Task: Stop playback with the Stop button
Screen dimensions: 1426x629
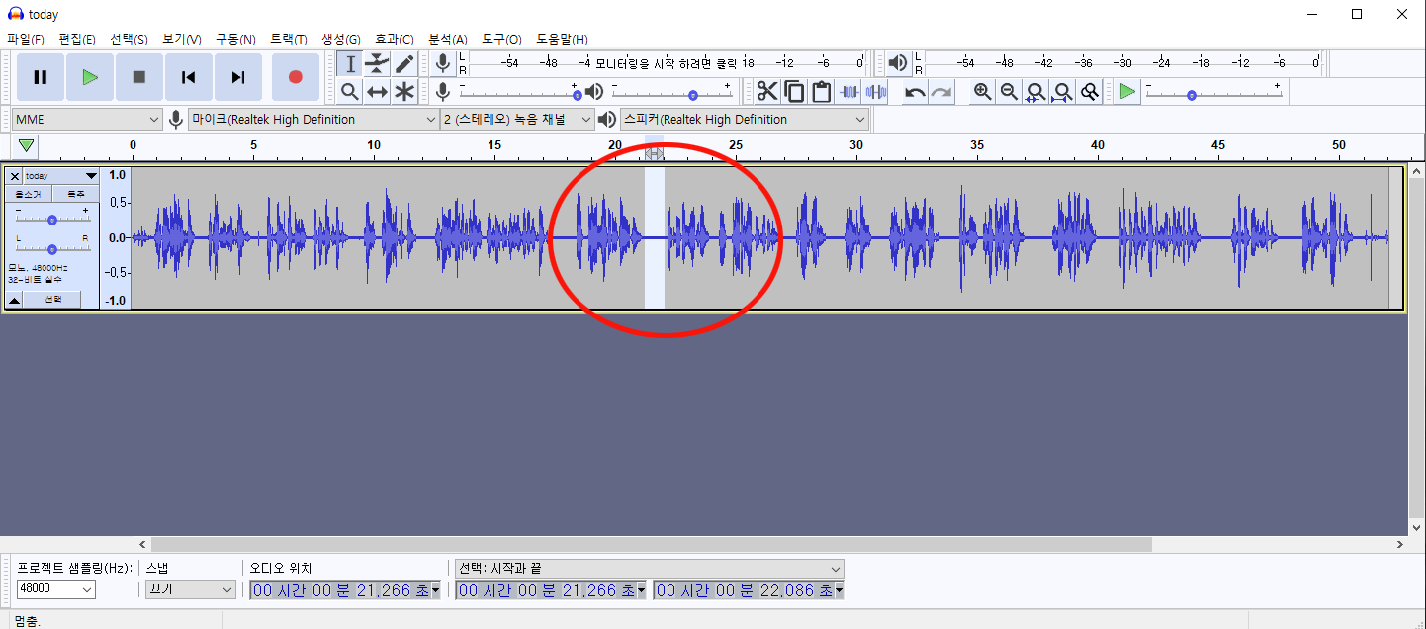Action: [x=139, y=77]
